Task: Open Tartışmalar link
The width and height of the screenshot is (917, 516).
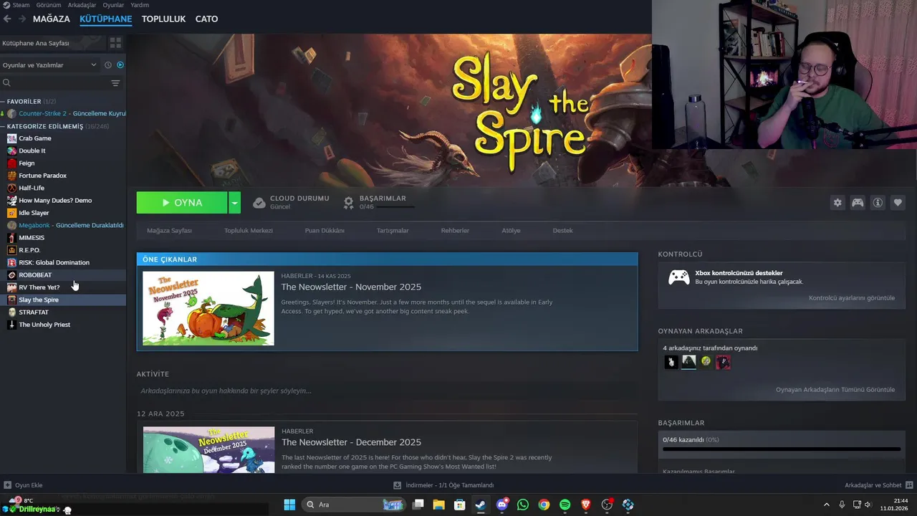Action: coord(393,231)
